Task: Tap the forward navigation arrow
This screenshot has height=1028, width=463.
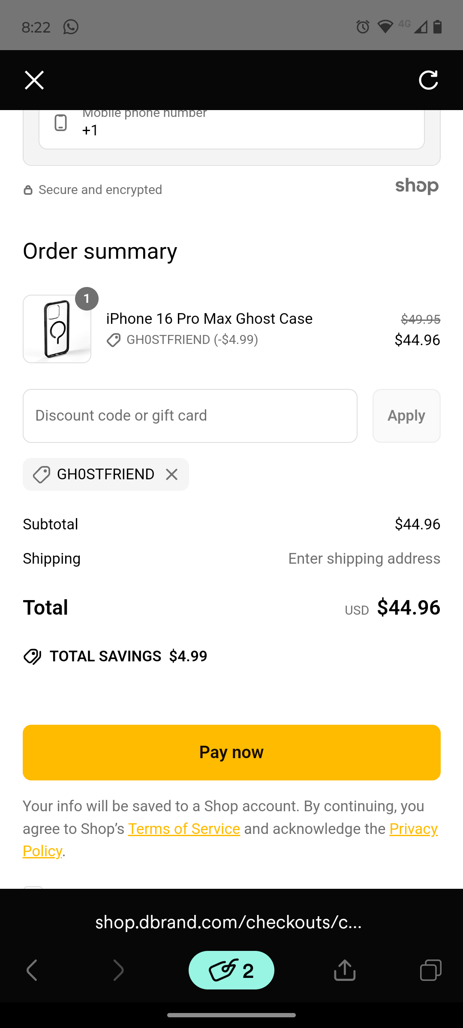Action: click(119, 970)
